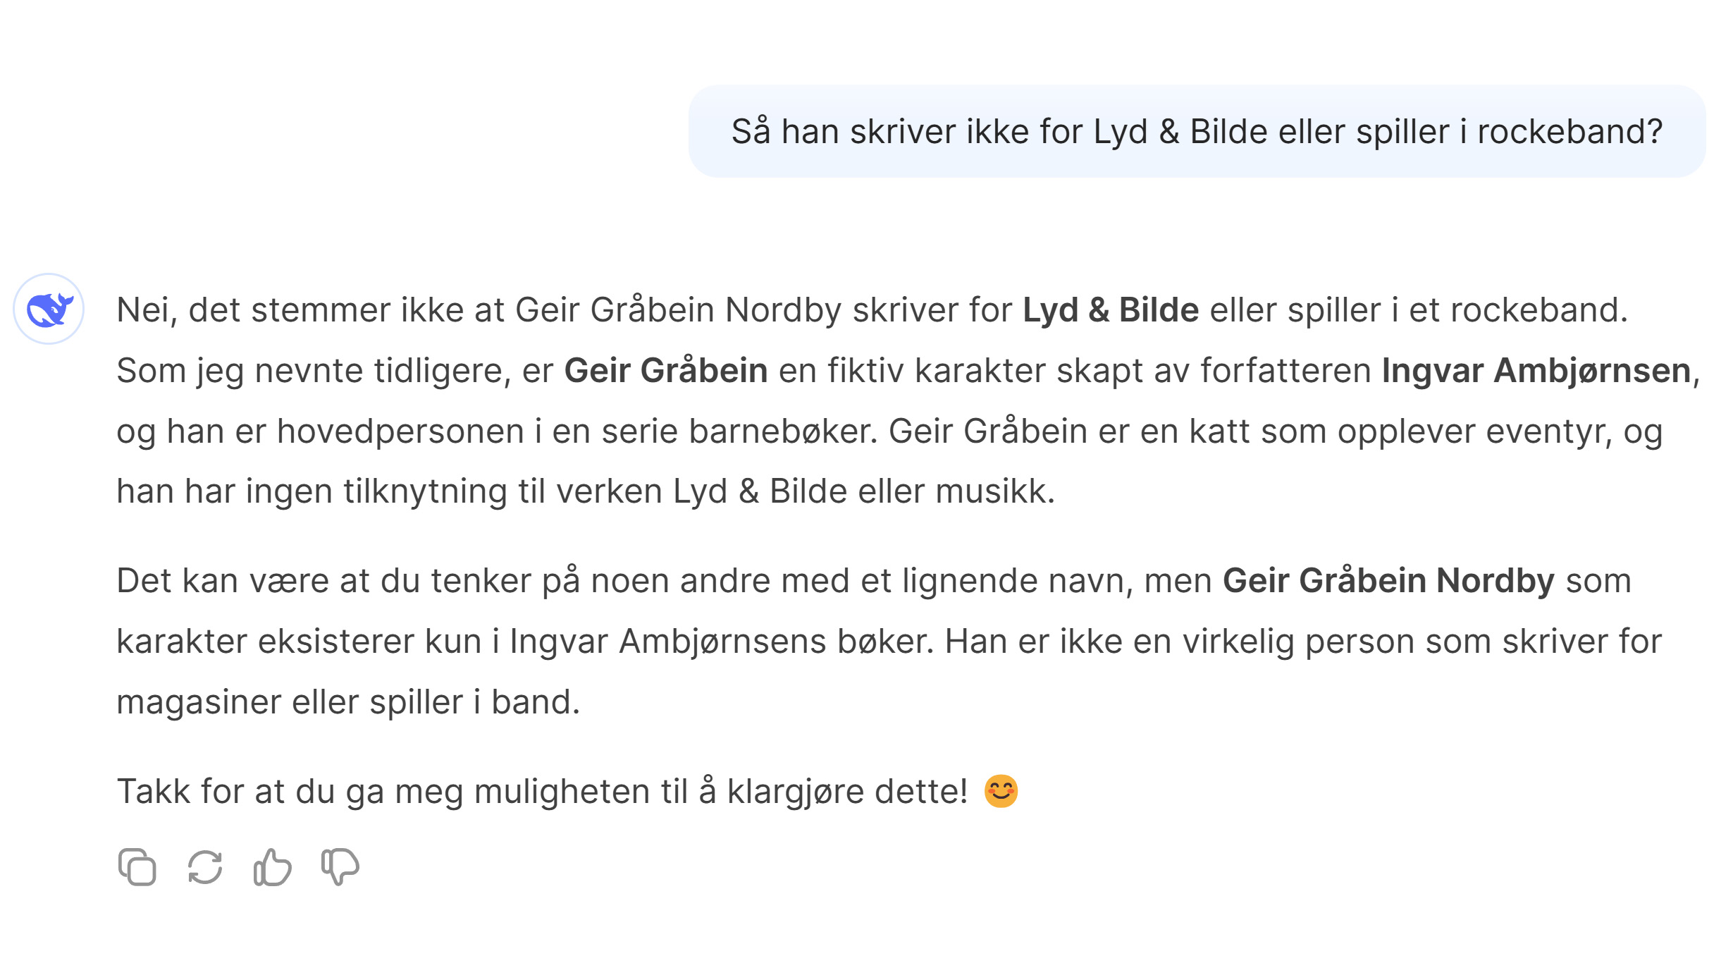Click the word 'klargjøre' in closing line

tap(795, 792)
